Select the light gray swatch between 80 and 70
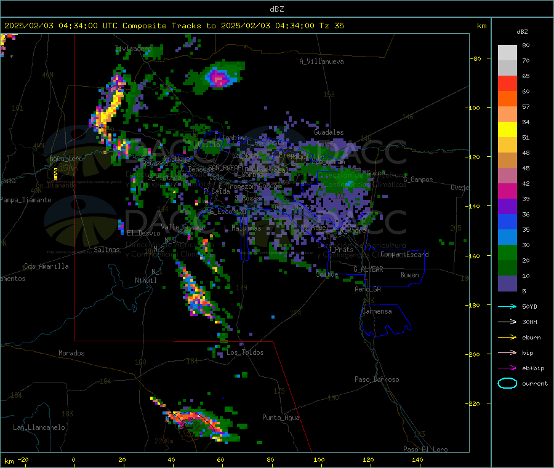The image size is (554, 468). pos(507,53)
